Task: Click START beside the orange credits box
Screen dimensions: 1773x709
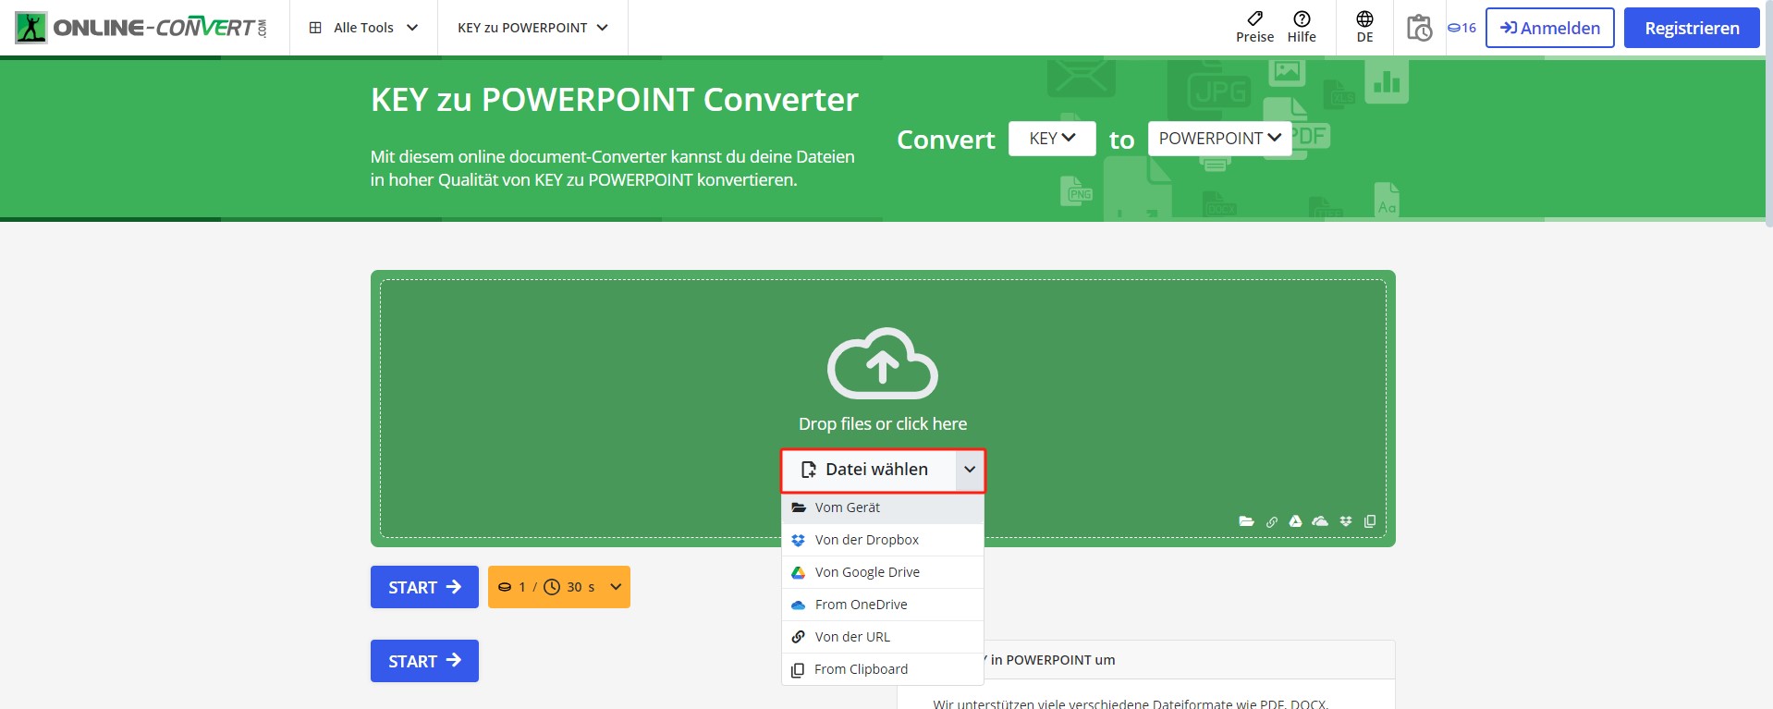Action: click(424, 587)
